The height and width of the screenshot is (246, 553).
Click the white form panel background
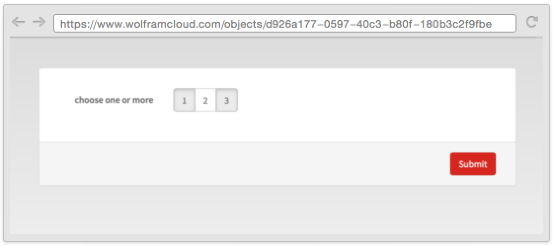[353, 106]
